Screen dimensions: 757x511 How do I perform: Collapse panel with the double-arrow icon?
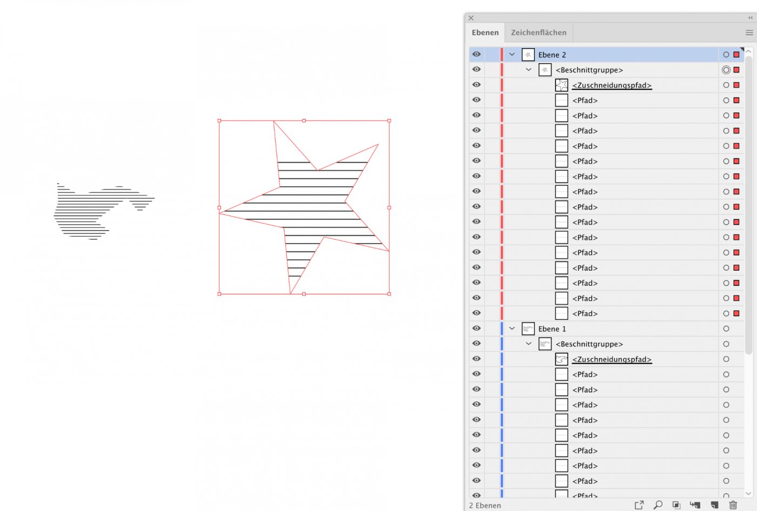751,18
